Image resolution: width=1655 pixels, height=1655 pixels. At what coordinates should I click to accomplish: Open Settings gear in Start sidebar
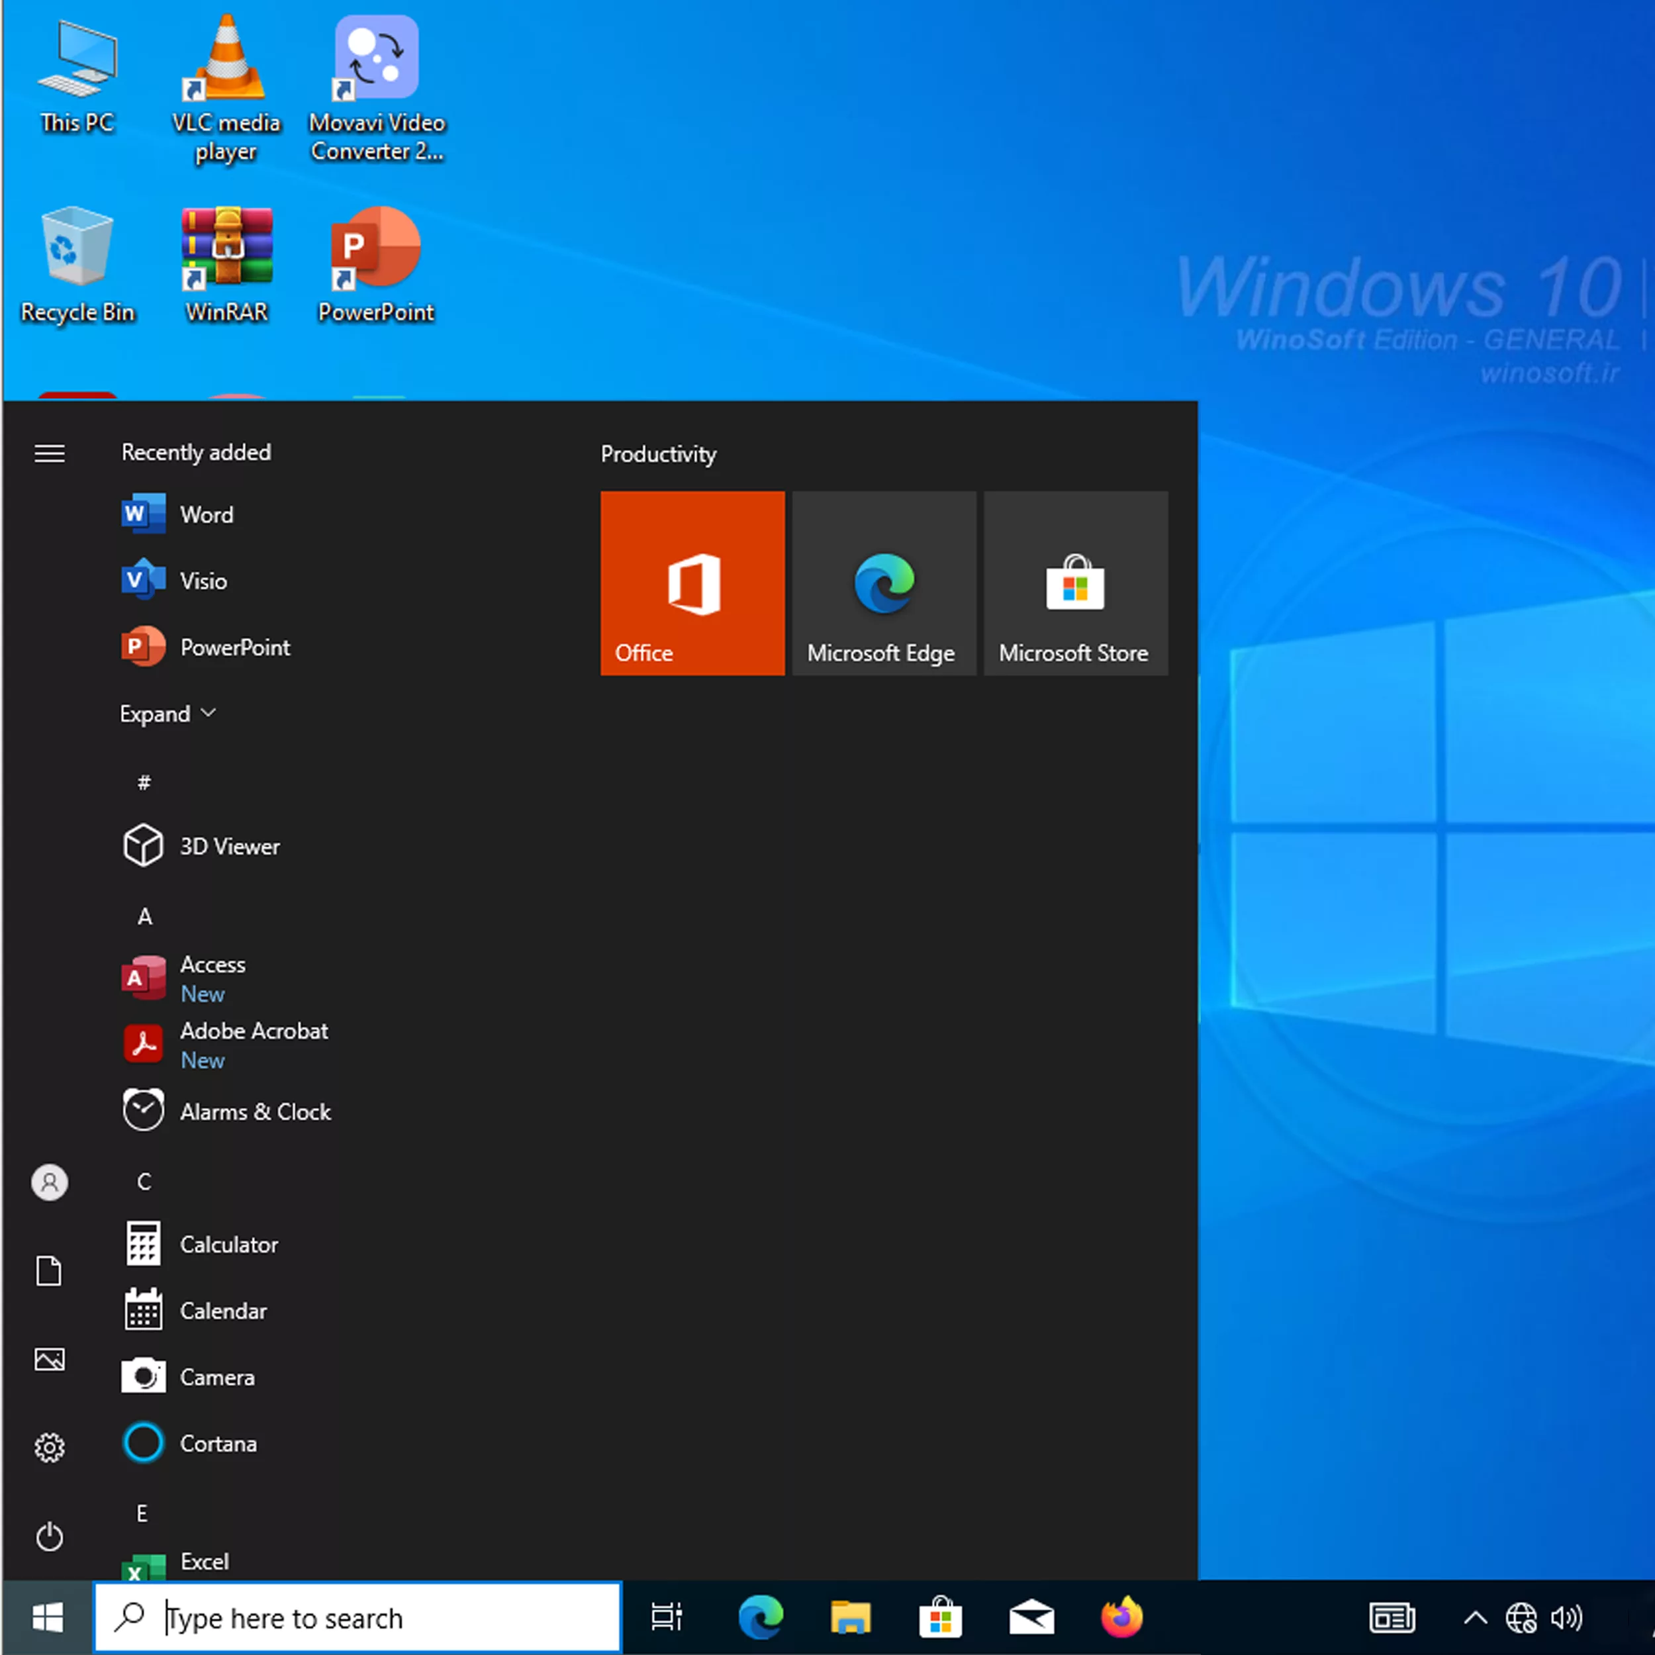50,1447
